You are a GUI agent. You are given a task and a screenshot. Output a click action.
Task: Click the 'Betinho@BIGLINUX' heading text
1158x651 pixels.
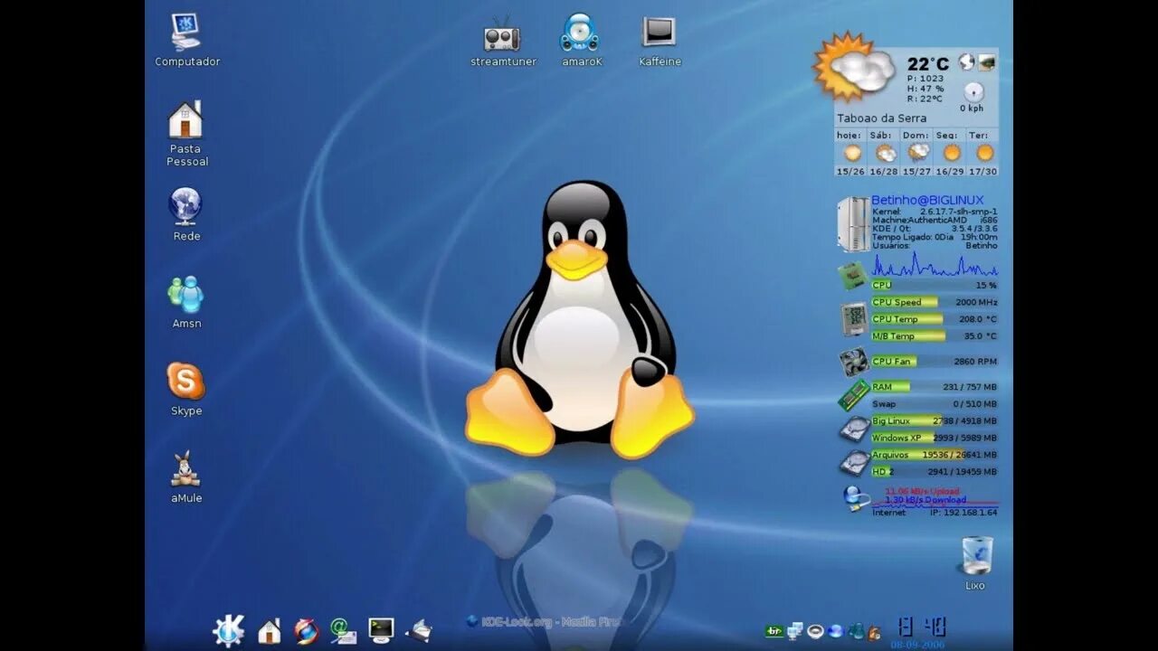(x=927, y=200)
